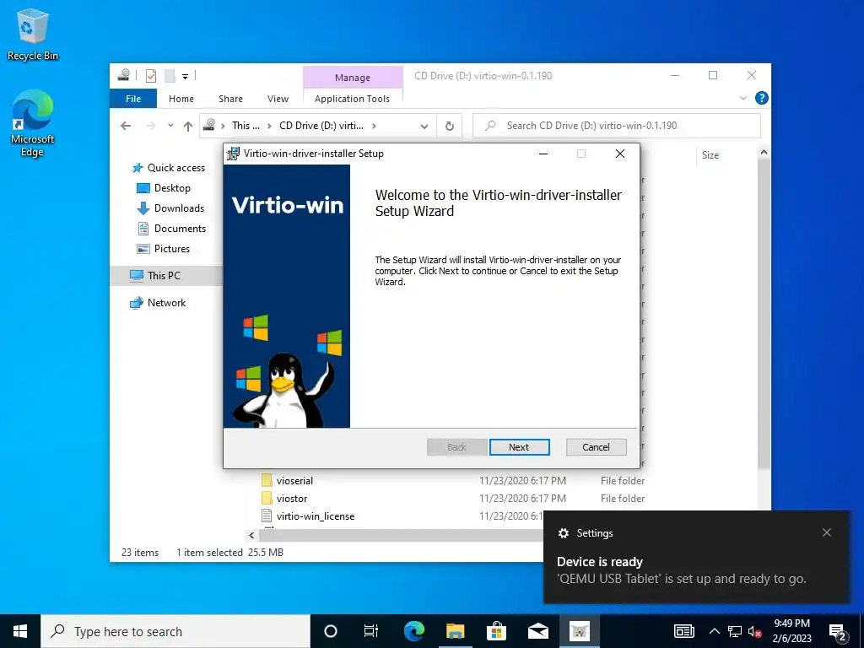The image size is (864, 648).
Task: Open network status tray icon
Action: [x=735, y=631]
